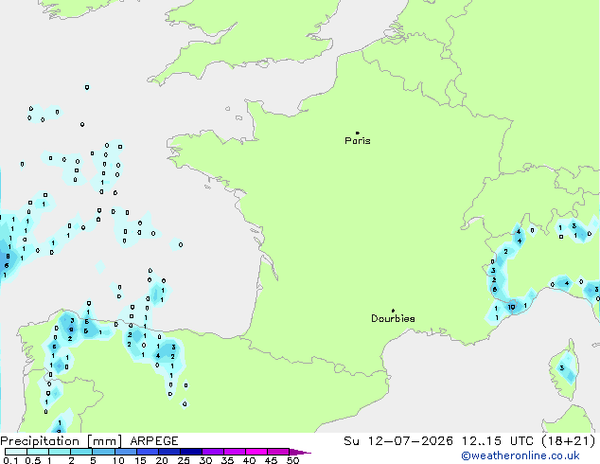This screenshot has width=600, height=464.
Task: Click the ARPEGE model name label
Action: click(154, 441)
